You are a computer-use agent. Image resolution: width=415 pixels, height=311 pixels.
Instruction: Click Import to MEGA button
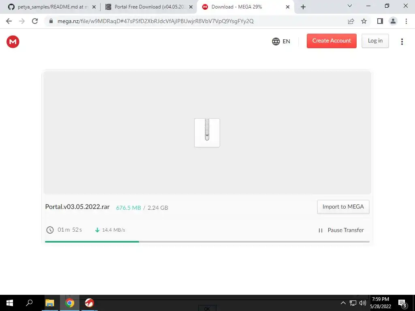pyautogui.click(x=343, y=207)
